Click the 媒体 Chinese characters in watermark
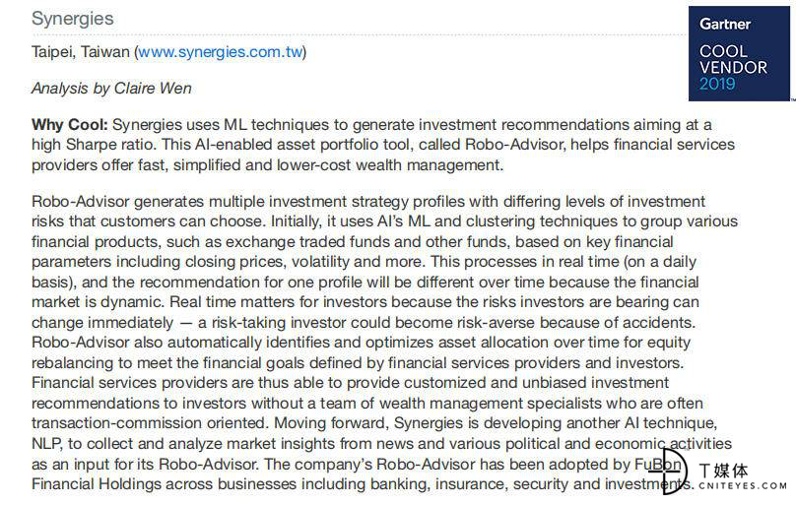The width and height of the screenshot is (796, 505). [x=731, y=470]
